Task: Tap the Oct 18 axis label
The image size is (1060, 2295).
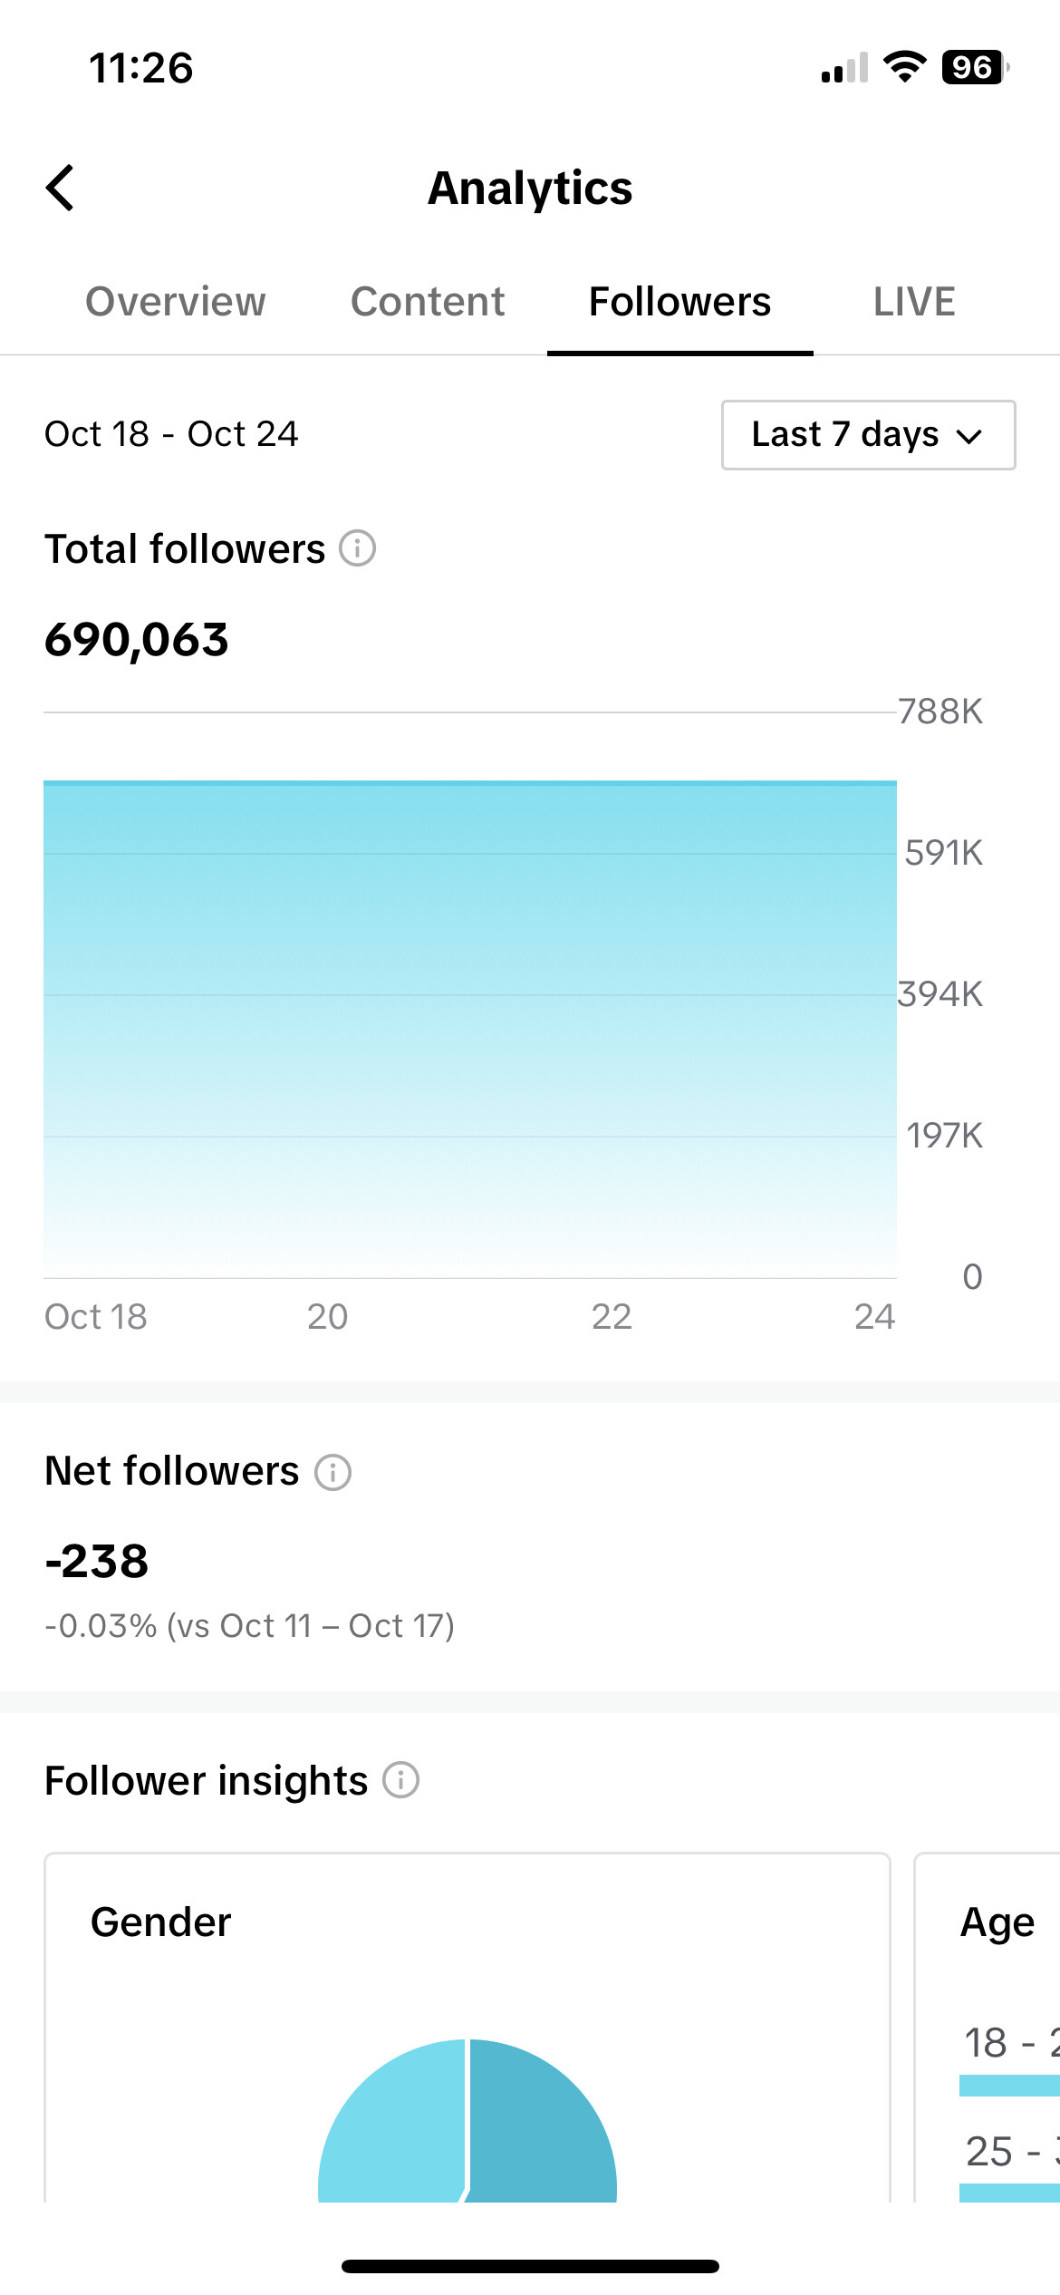Action: pyautogui.click(x=96, y=1317)
